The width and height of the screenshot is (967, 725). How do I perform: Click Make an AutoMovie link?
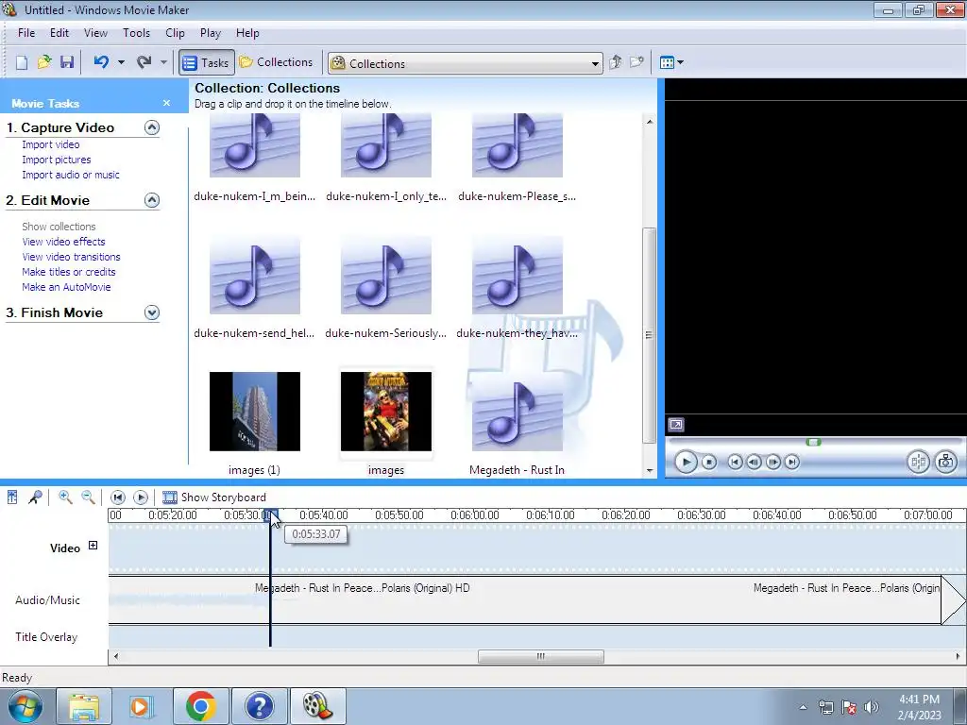click(x=66, y=287)
